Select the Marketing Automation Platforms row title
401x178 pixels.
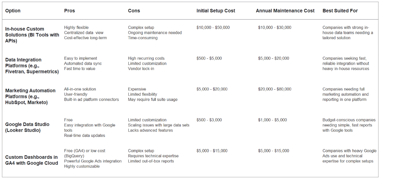(x=30, y=96)
